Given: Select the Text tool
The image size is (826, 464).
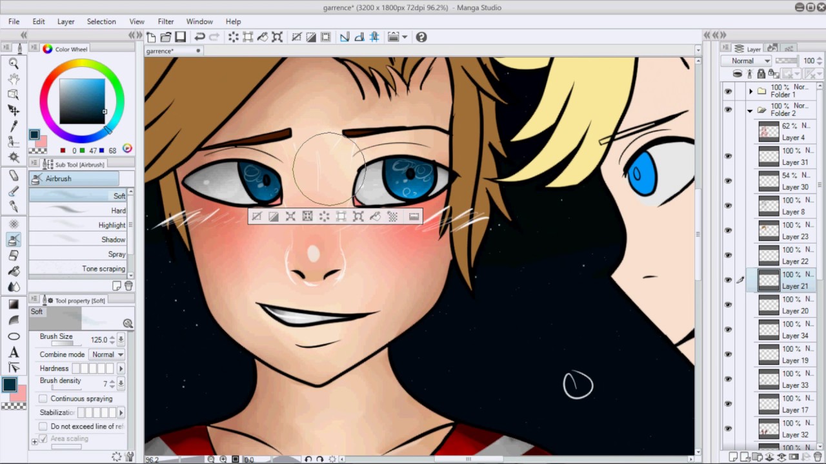Looking at the screenshot, I should [x=14, y=353].
